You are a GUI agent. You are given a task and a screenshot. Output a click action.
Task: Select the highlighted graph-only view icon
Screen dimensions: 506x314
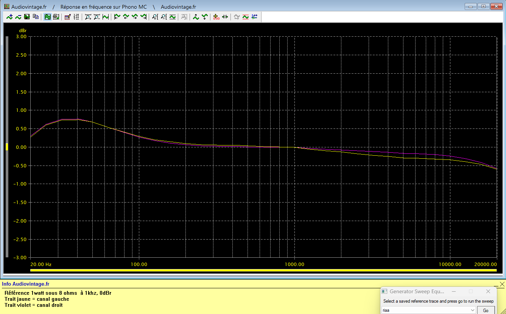pos(48,17)
